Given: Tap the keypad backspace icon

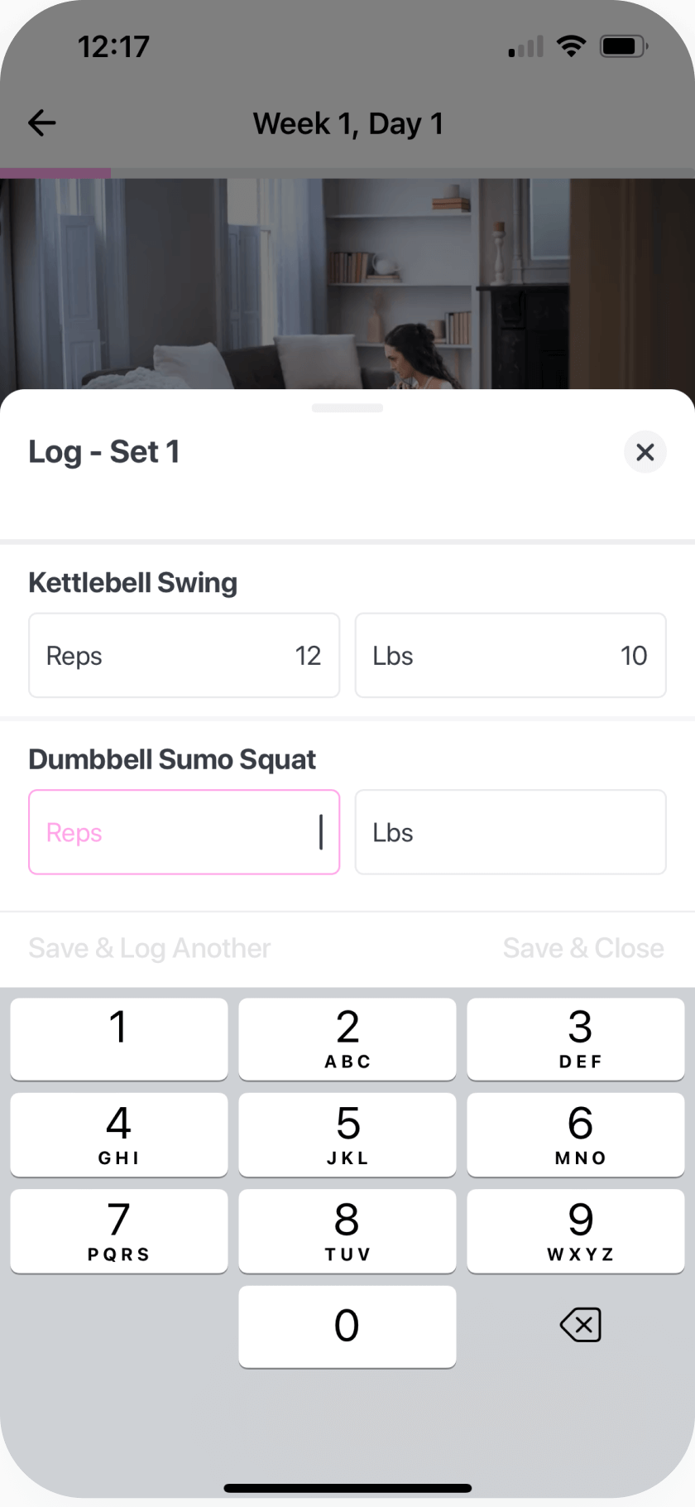Looking at the screenshot, I should [580, 1326].
